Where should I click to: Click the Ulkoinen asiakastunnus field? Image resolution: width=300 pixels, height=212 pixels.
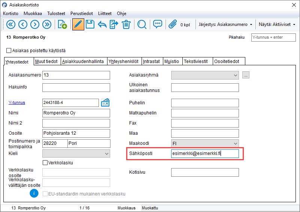pos(205,87)
